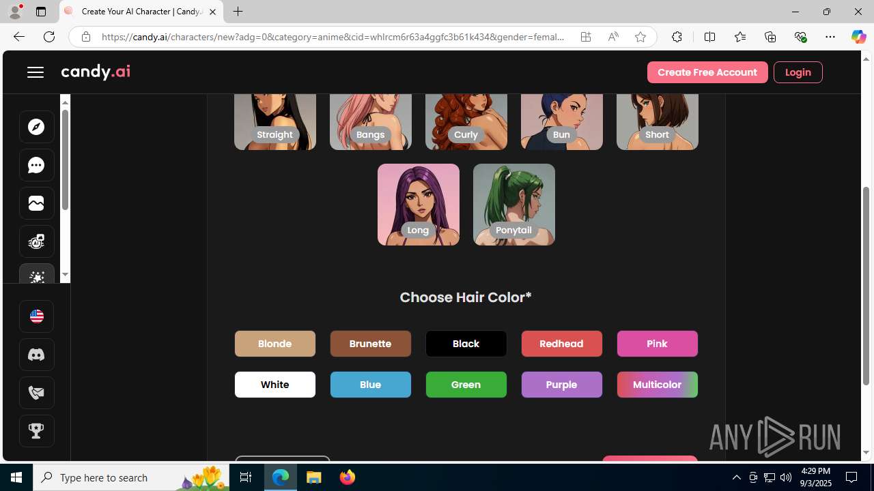
Task: Open the US flag language selector
Action: pos(36,316)
